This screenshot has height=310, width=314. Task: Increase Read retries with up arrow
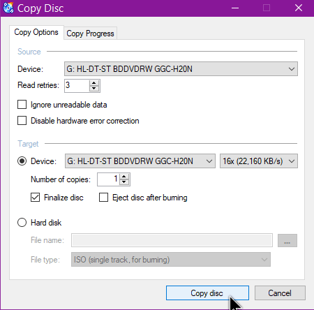pos(94,83)
